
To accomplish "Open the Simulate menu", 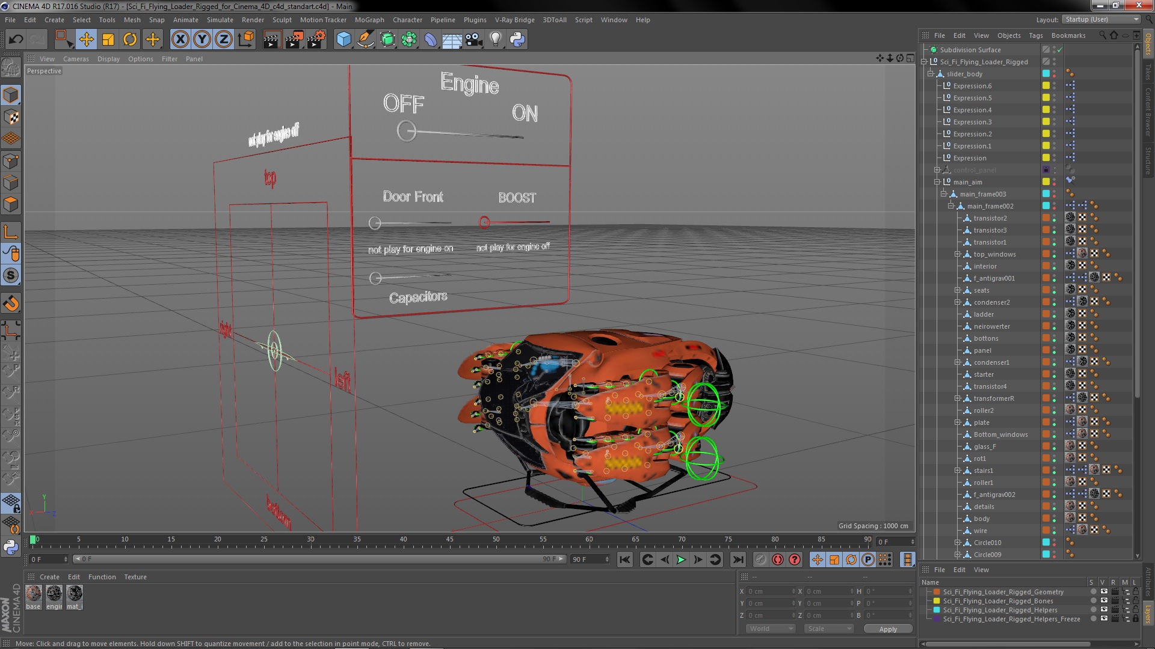I will coord(220,20).
